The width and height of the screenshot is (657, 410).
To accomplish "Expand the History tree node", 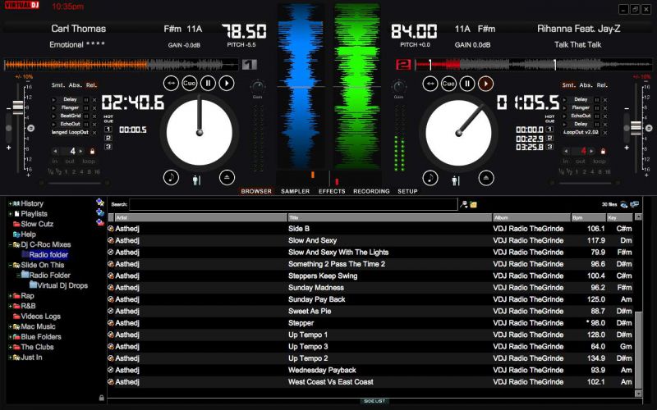I will (x=10, y=203).
